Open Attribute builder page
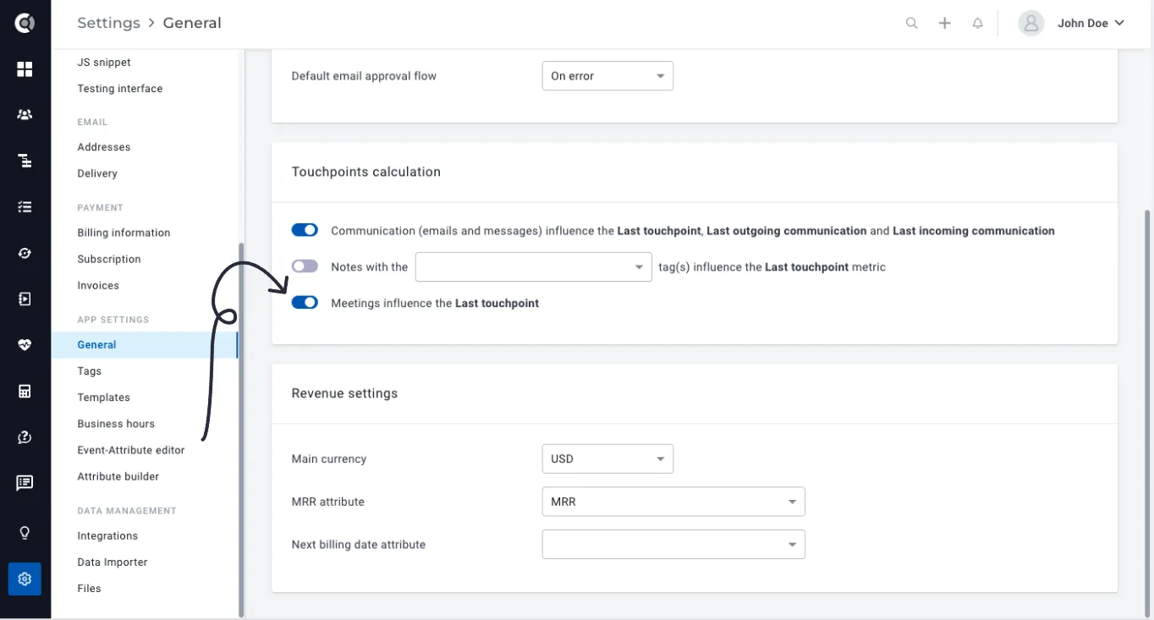 pos(118,476)
